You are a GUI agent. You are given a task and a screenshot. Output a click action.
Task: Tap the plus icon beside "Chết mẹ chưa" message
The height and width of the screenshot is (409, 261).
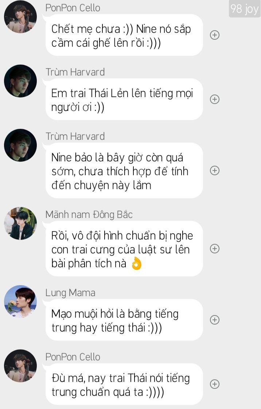215,35
